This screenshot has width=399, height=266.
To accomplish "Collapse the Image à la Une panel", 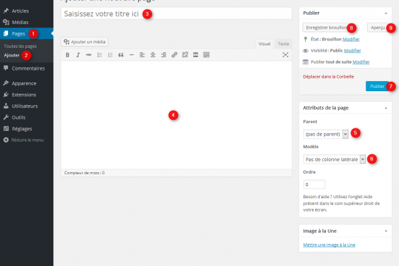I will pyautogui.click(x=386, y=231).
